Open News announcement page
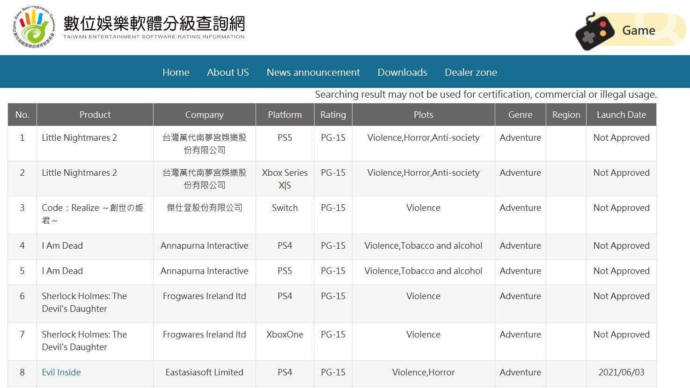Viewport: 690px width, 388px height. (313, 72)
